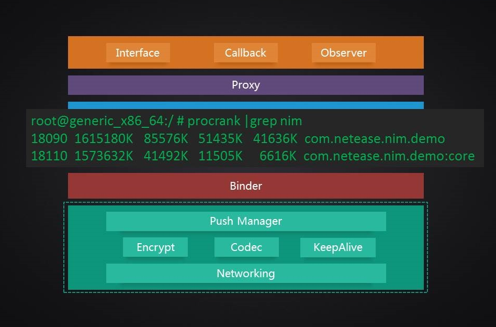Click the procrank grep nim command line

click(166, 121)
